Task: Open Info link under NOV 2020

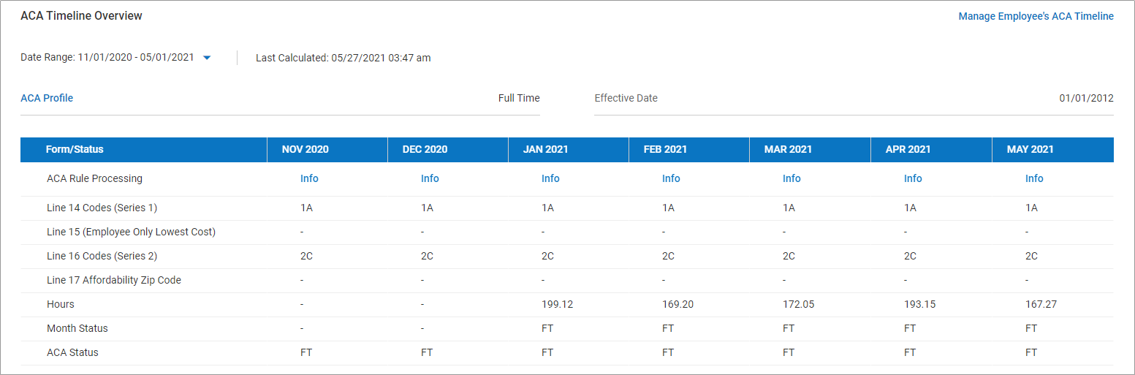Action: pos(309,178)
